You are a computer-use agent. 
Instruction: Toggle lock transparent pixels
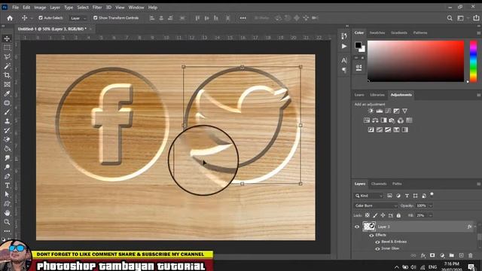click(368, 215)
